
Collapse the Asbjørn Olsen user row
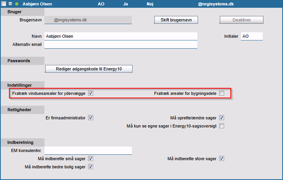pos(11,4)
